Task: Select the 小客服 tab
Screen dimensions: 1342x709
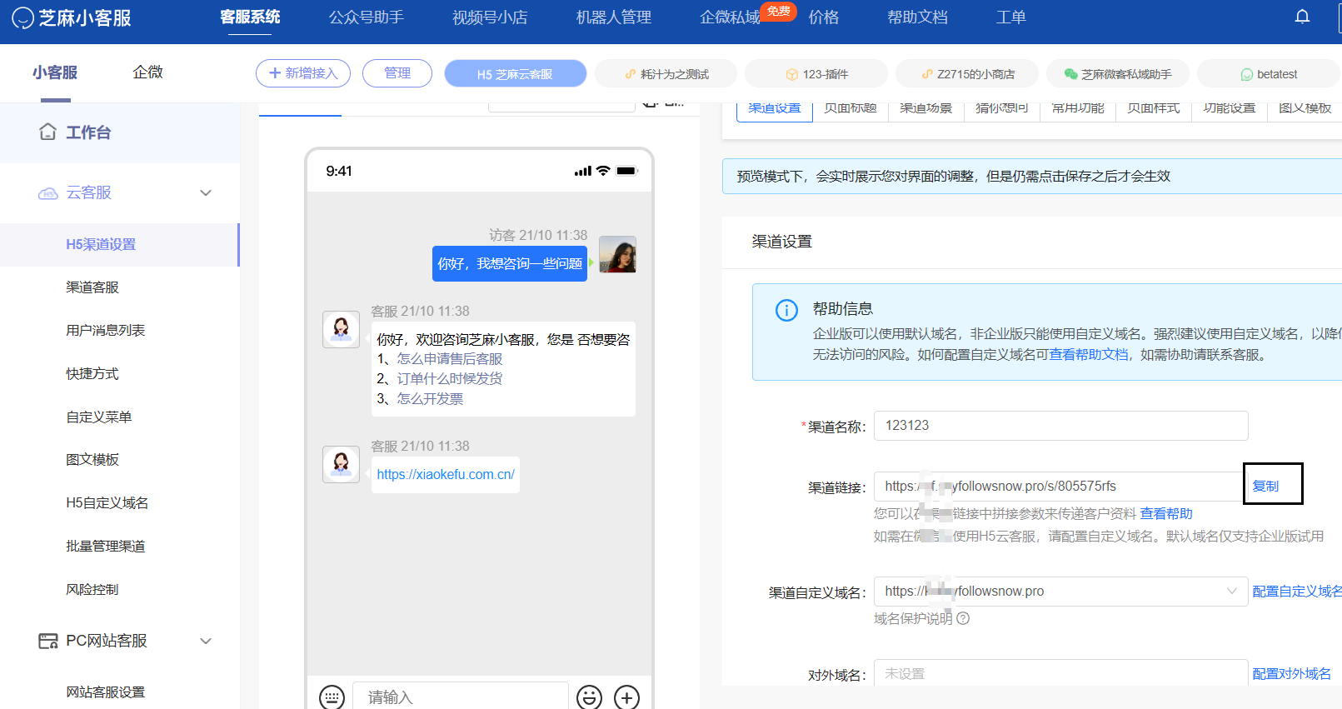Action: (55, 72)
